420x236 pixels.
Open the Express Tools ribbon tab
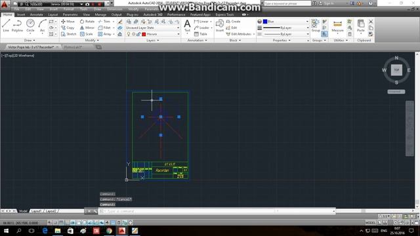[224, 14]
